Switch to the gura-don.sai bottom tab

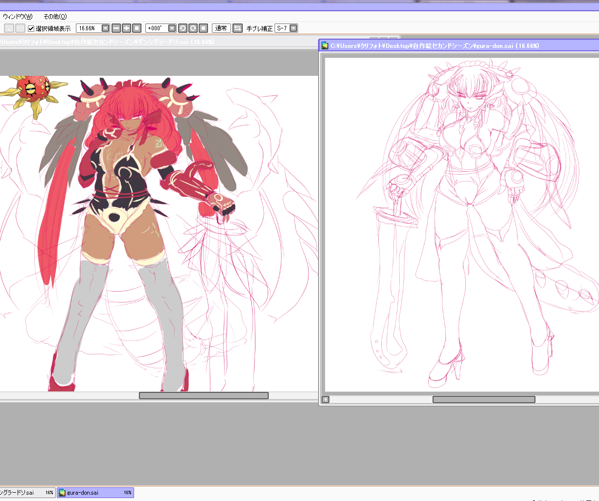pos(95,493)
